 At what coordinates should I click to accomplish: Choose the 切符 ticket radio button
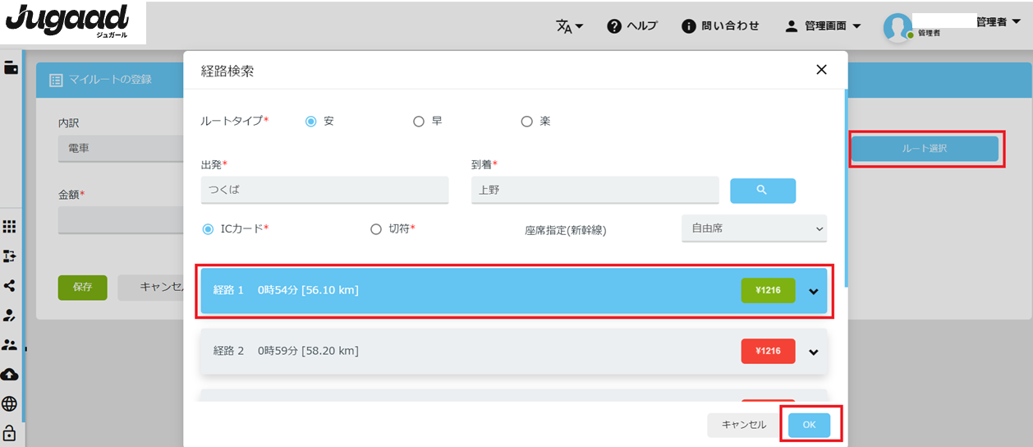(x=376, y=229)
